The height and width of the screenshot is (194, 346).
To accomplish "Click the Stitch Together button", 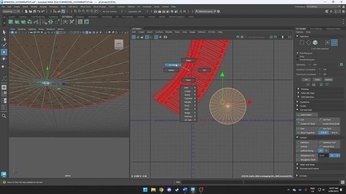I will [x=307, y=133].
